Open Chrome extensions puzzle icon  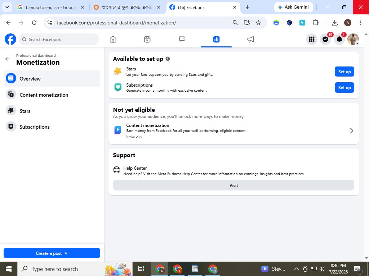click(315, 23)
